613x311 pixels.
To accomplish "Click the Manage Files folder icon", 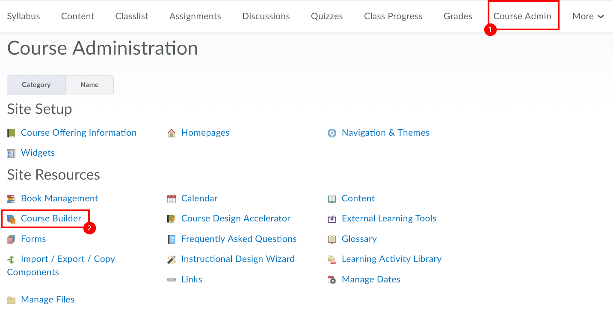I will coord(11,299).
